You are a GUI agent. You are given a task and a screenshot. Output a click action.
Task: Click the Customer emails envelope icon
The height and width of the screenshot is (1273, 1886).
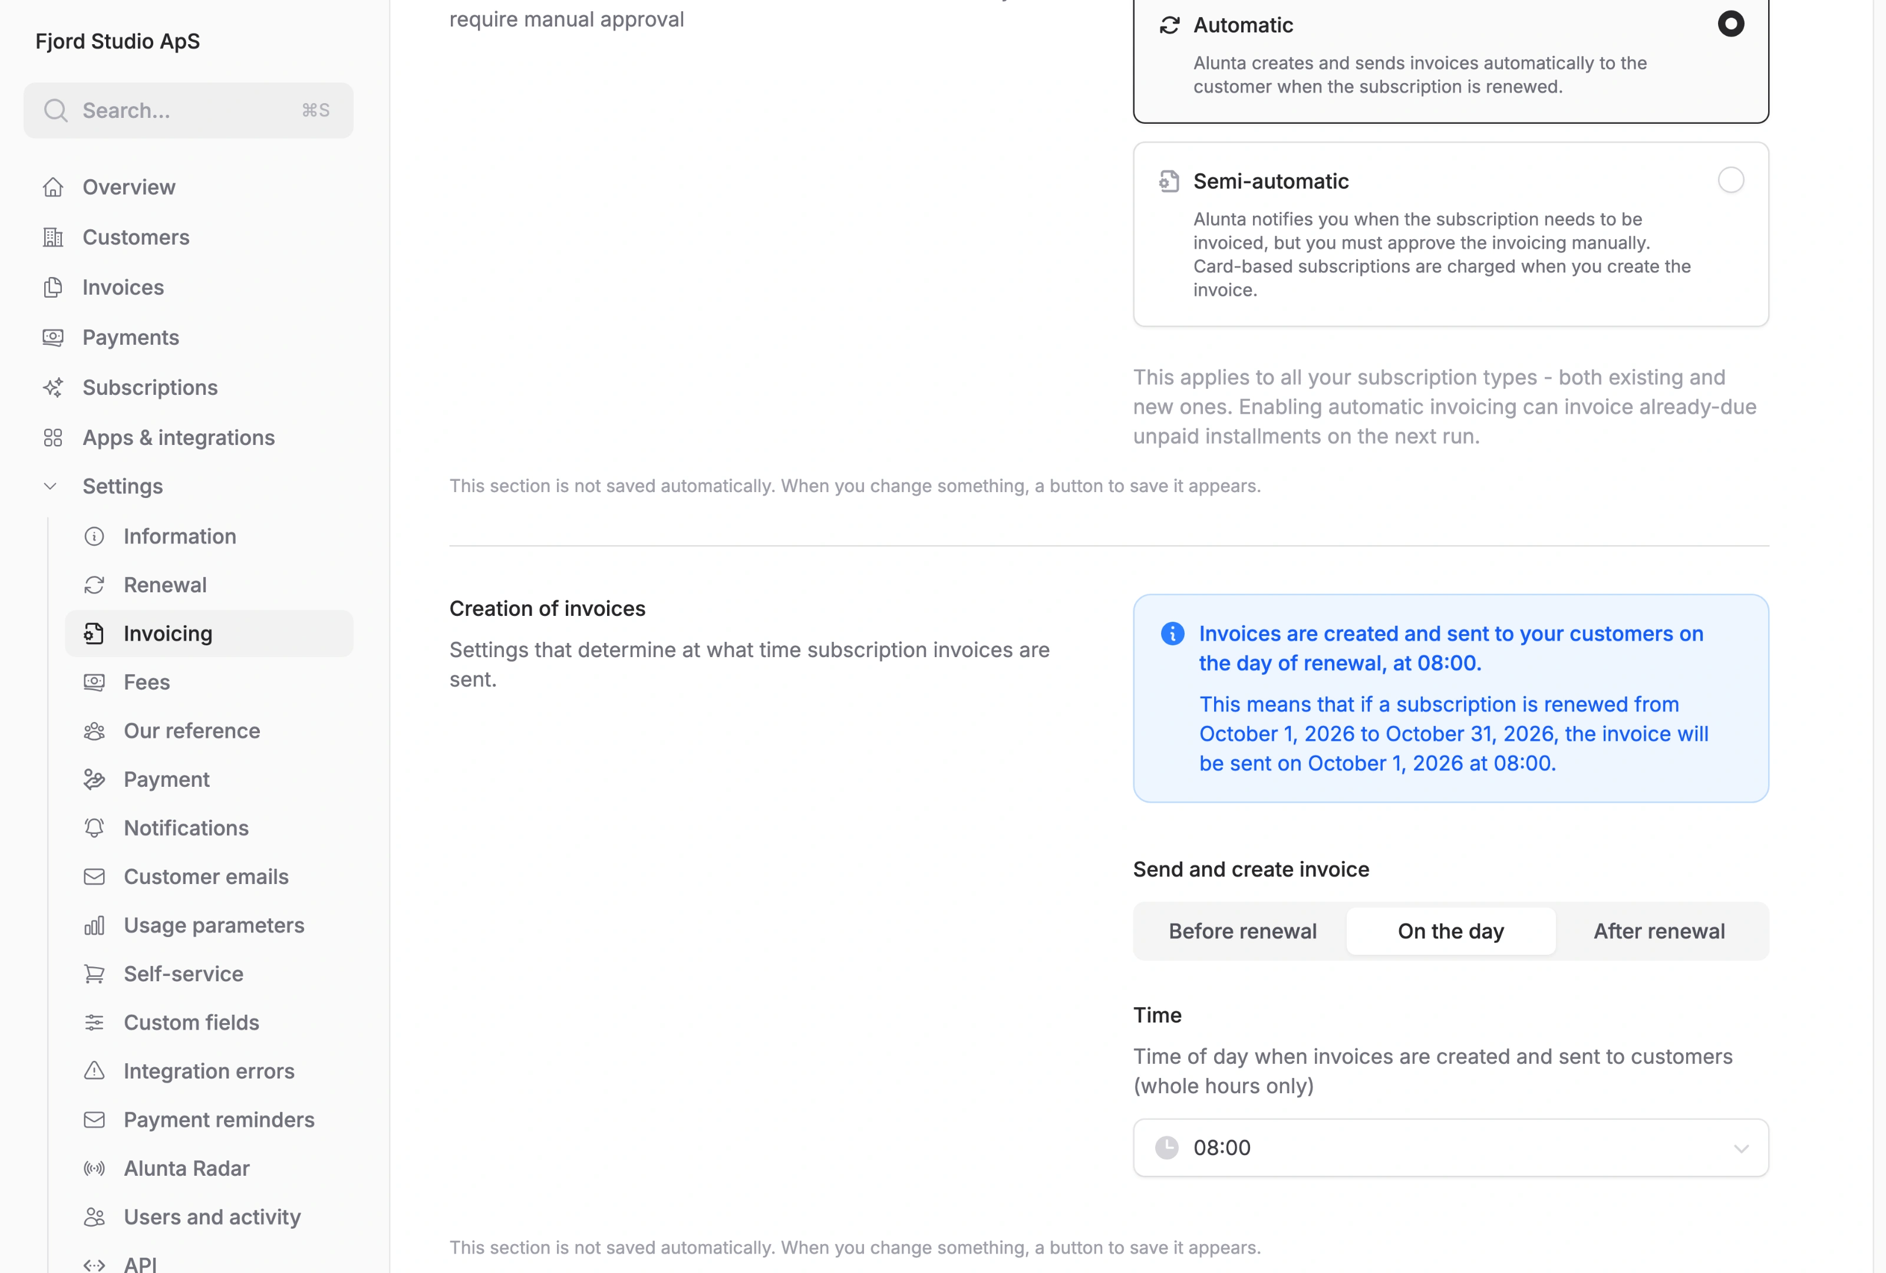[94, 877]
